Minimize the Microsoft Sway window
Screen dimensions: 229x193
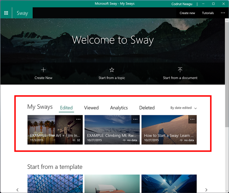coord(203,4)
